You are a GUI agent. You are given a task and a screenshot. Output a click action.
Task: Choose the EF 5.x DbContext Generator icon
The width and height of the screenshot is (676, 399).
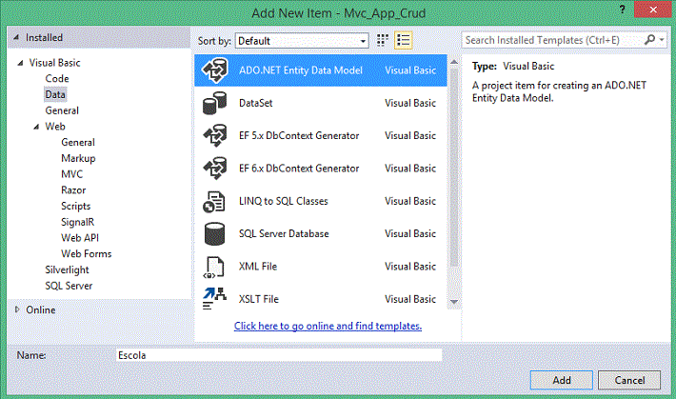pyautogui.click(x=214, y=135)
